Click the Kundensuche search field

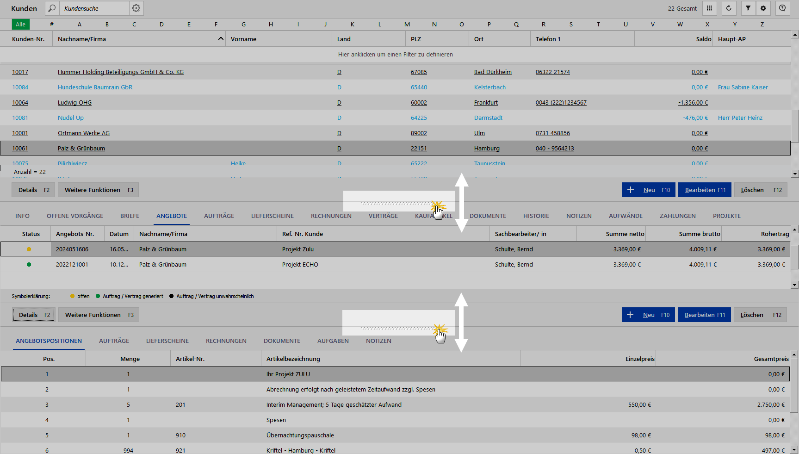94,8
